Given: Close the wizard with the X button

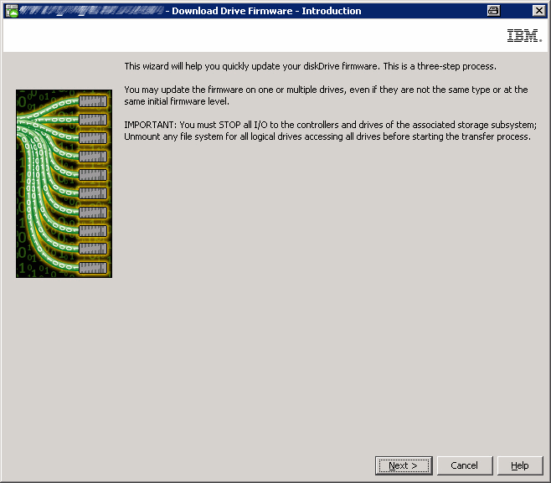Looking at the screenshot, I should point(538,11).
